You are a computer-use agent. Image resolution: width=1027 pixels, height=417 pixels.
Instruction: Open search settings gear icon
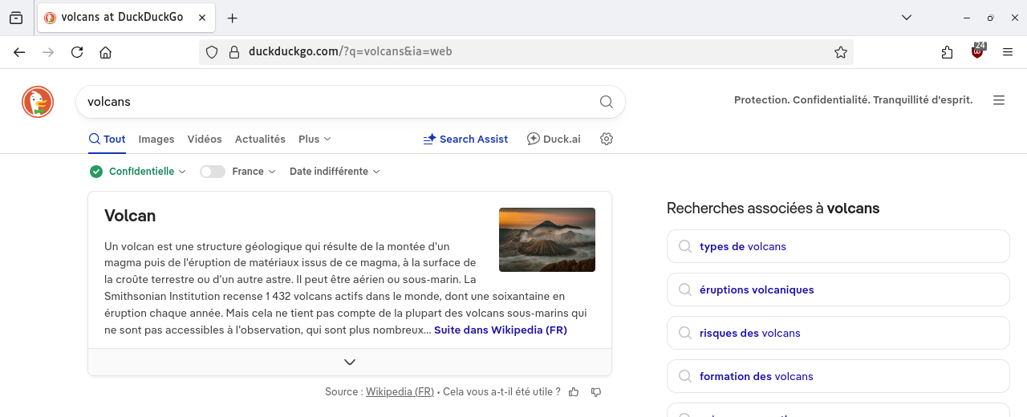pos(607,139)
